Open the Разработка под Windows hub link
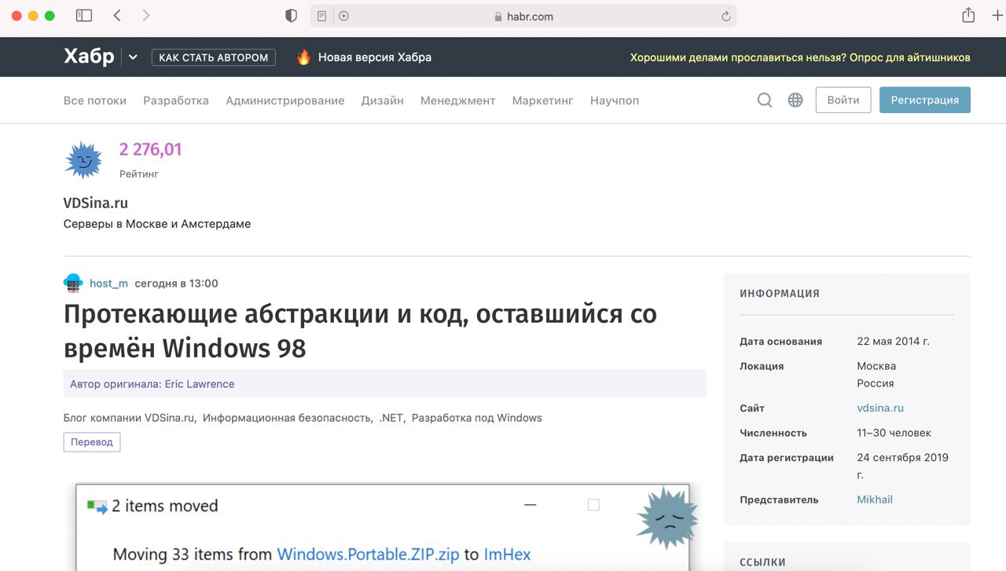This screenshot has height=571, width=1006. coord(477,418)
